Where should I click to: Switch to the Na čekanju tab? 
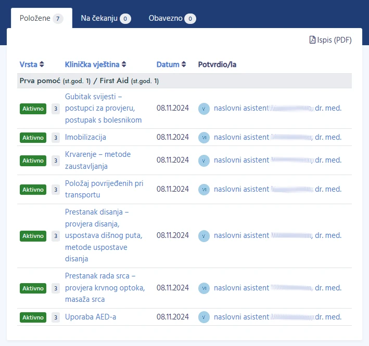point(106,18)
